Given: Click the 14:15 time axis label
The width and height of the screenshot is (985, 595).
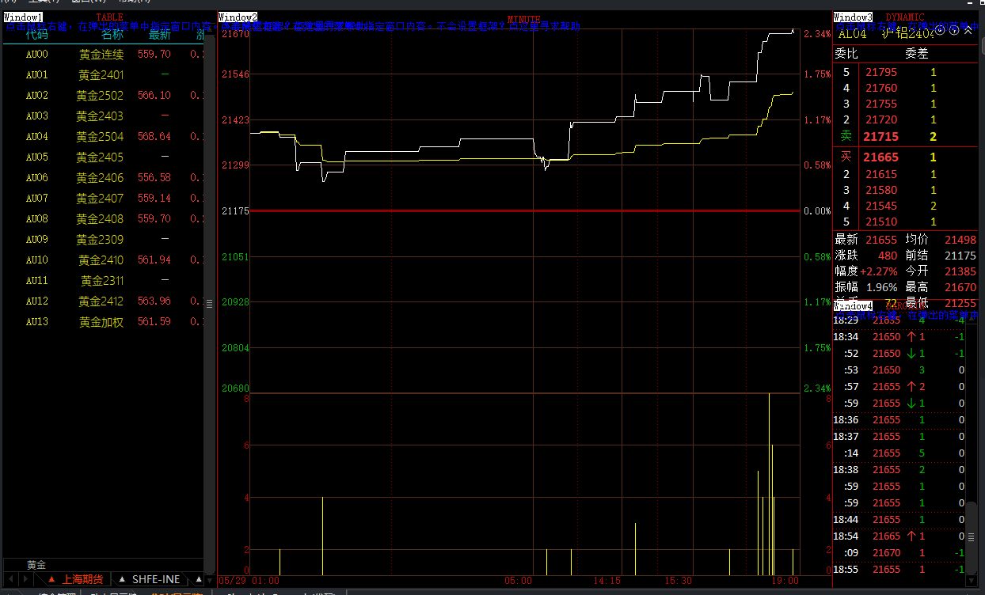Looking at the screenshot, I should pyautogui.click(x=607, y=580).
